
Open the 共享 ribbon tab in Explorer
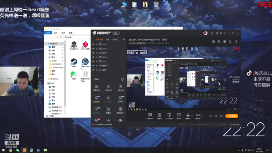tap(63, 33)
